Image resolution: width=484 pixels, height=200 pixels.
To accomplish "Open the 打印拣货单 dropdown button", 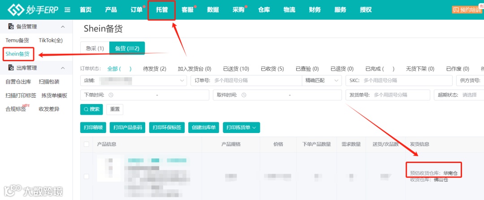I will [x=242, y=127].
